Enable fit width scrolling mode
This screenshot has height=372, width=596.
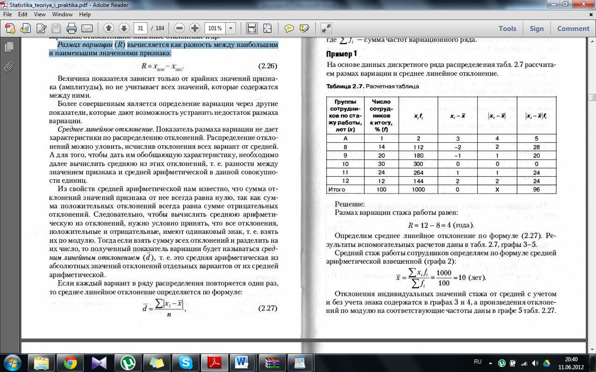click(252, 28)
